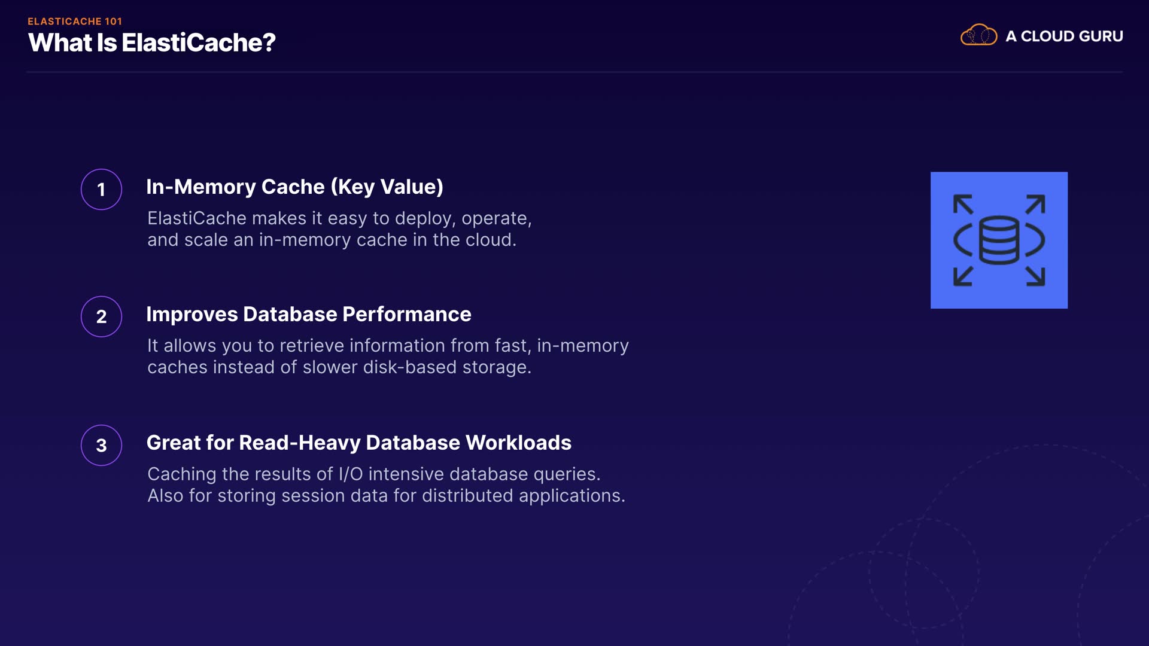Screen dimensions: 1149x646
Task: Select the number 2 circle badge
Action: click(x=101, y=316)
